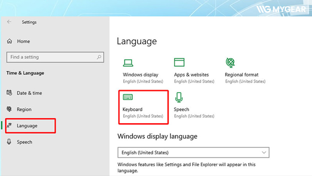Expand the chevron on the language combo box
312x176 pixels.
(264, 152)
